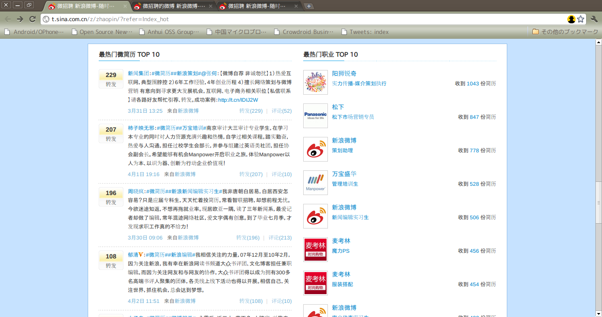This screenshot has width=602, height=317.
Task: Open the 魔力PS job link
Action: point(341,251)
